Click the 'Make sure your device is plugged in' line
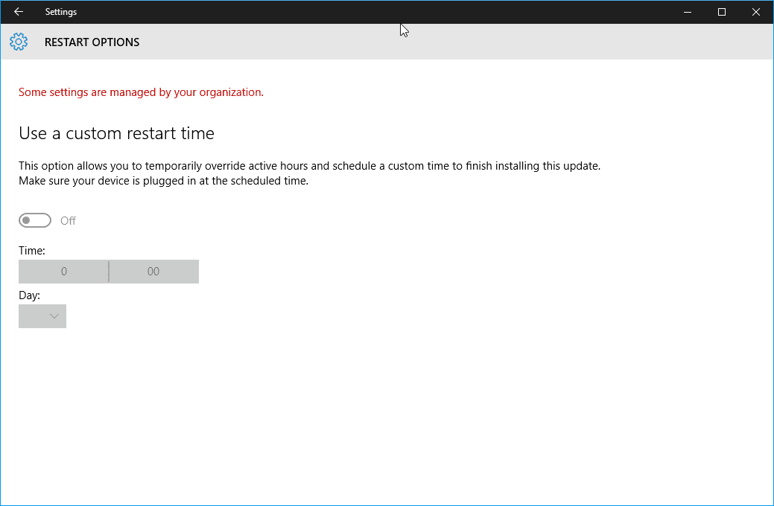774x506 pixels. 163,181
